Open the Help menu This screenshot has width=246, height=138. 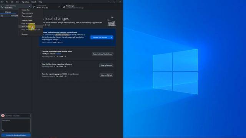click(40, 2)
